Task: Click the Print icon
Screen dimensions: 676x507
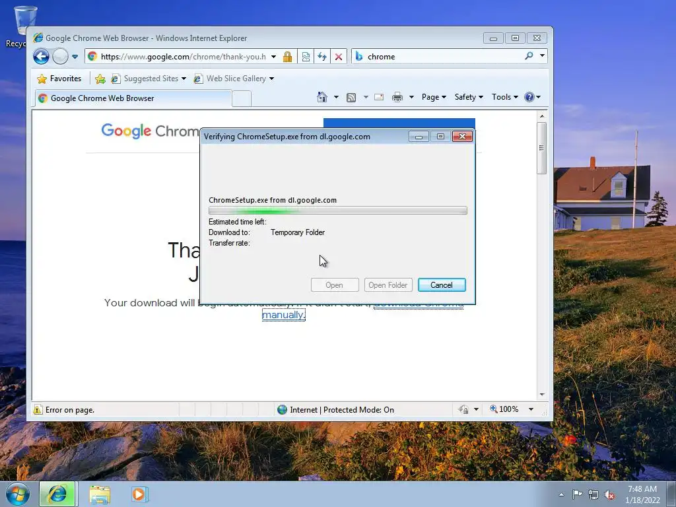Action: point(397,97)
